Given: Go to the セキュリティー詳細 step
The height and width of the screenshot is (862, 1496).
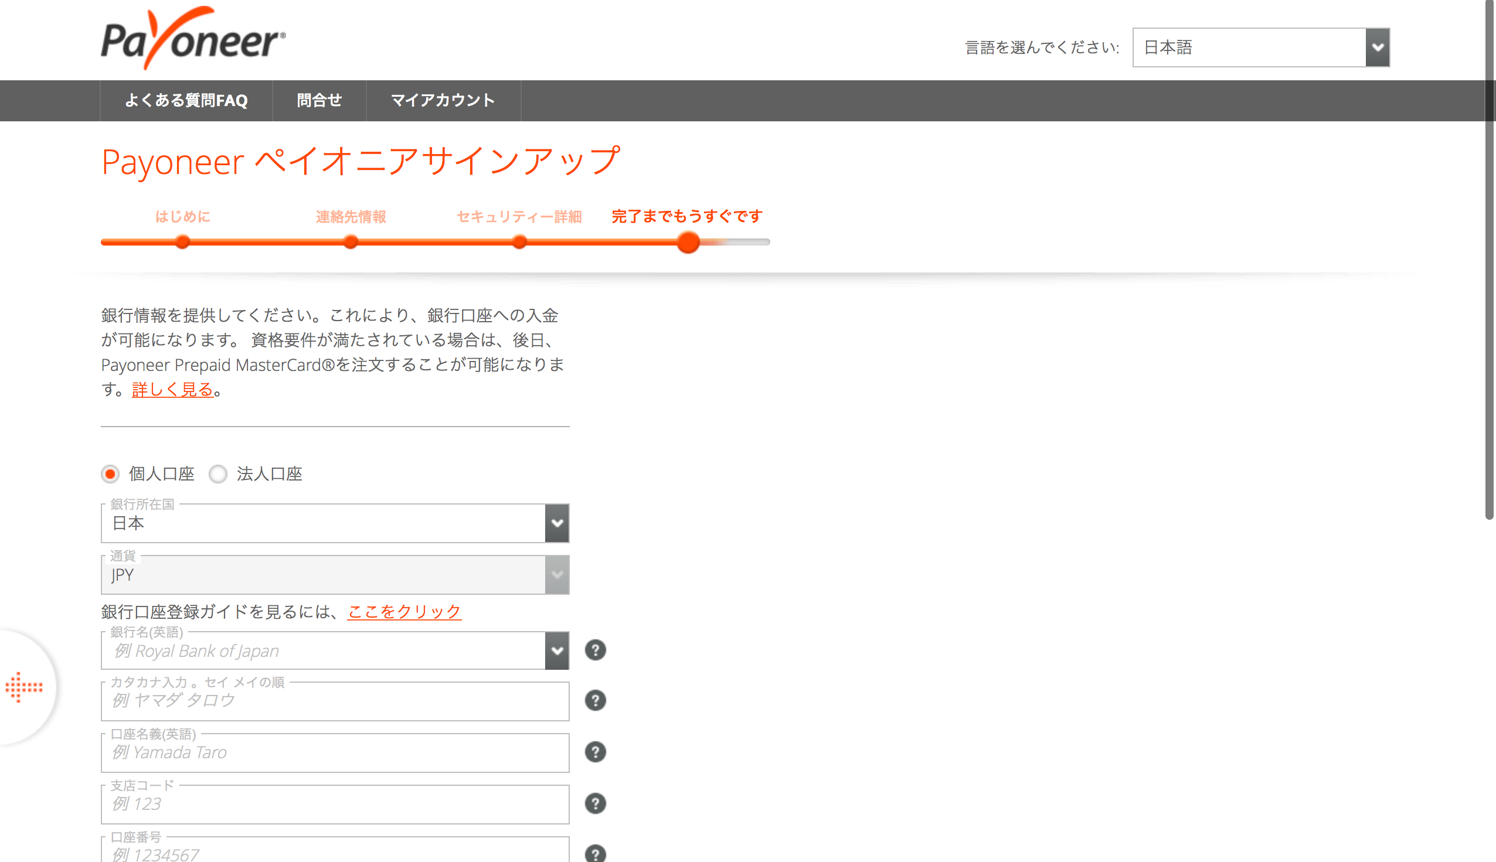Looking at the screenshot, I should point(519,217).
